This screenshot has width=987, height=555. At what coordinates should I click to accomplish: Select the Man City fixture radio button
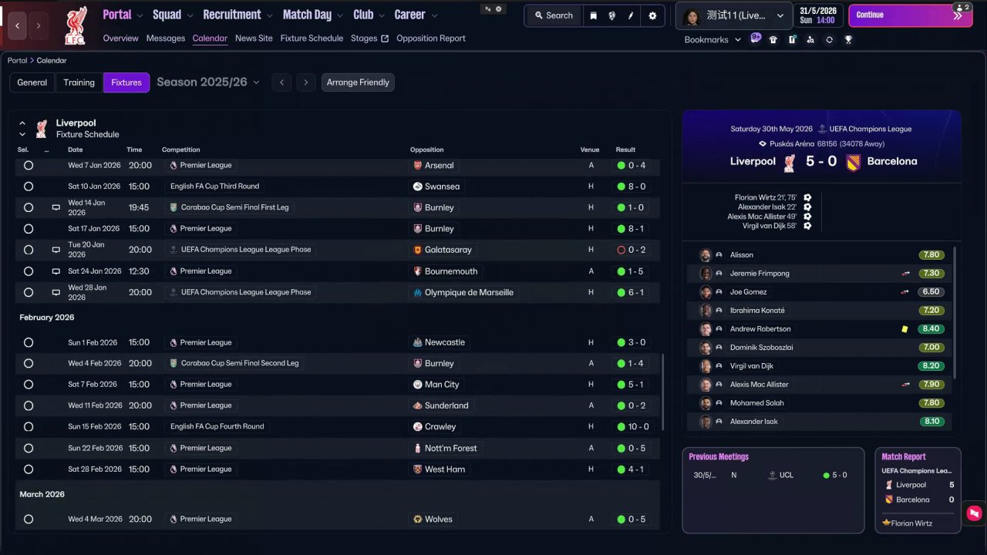(29, 385)
